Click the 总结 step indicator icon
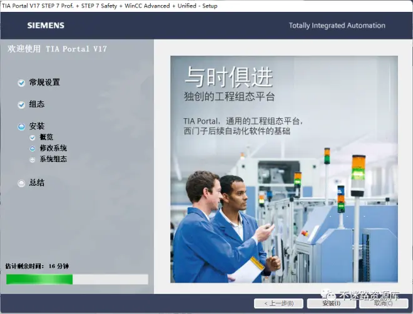Viewport: 413px width, 314px height. [x=21, y=183]
